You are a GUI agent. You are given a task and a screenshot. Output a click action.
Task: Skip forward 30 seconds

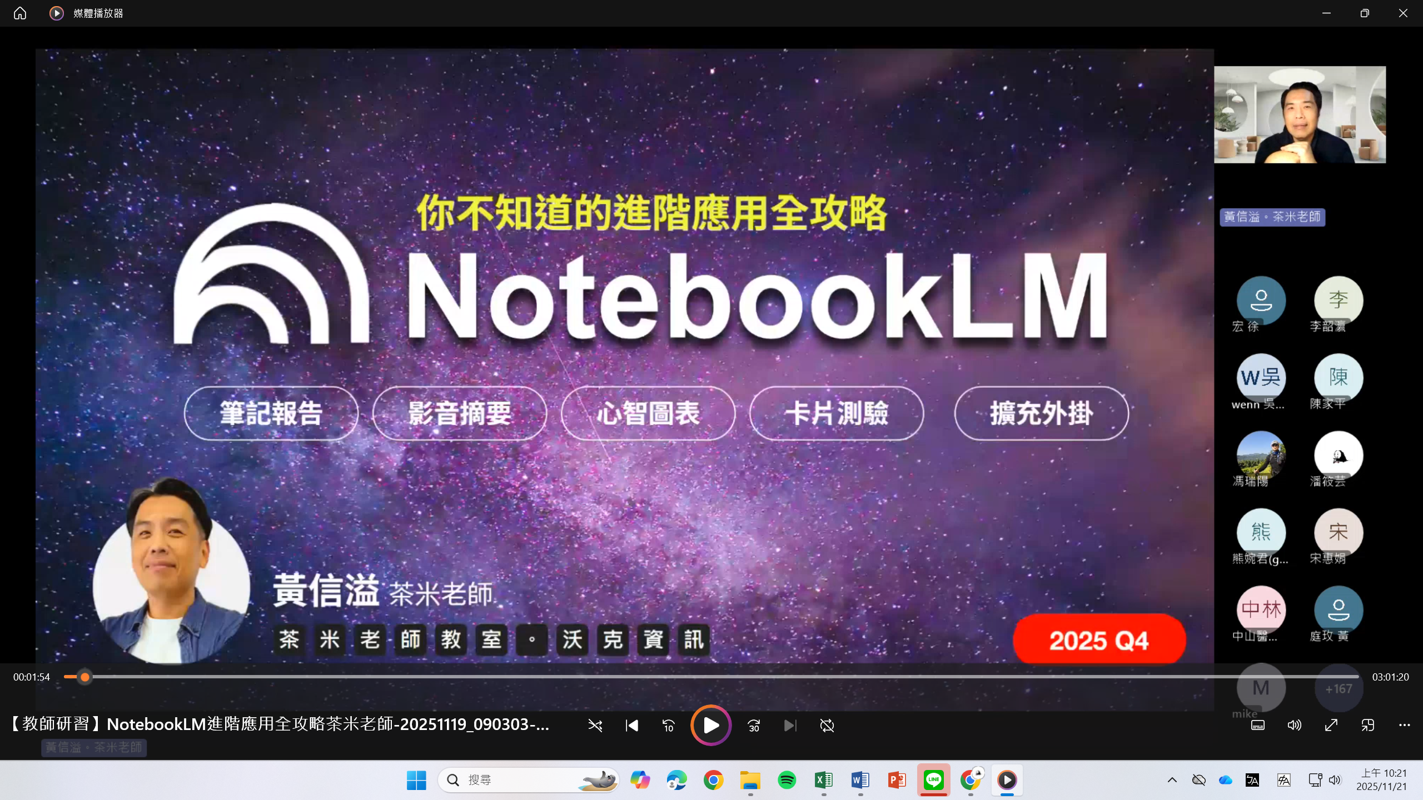pyautogui.click(x=753, y=726)
